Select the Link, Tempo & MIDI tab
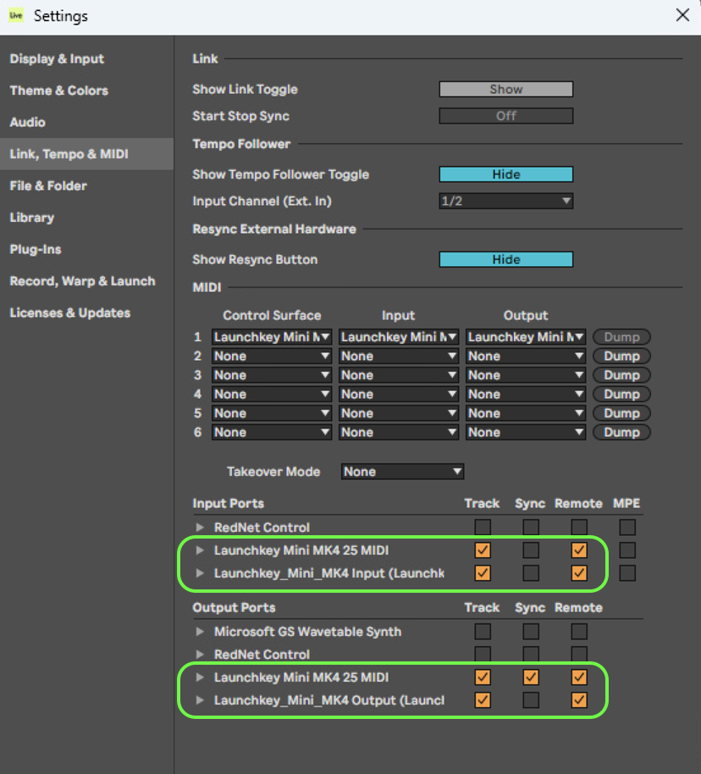The width and height of the screenshot is (701, 774). (x=86, y=154)
